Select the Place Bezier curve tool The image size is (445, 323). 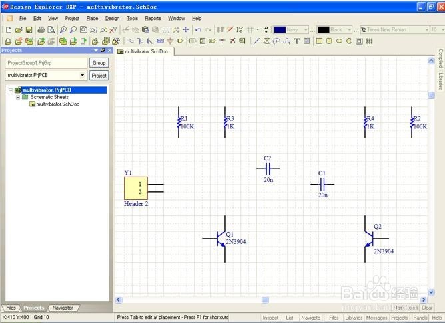286,41
